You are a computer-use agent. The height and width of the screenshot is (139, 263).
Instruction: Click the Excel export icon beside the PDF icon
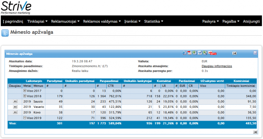[195, 53]
